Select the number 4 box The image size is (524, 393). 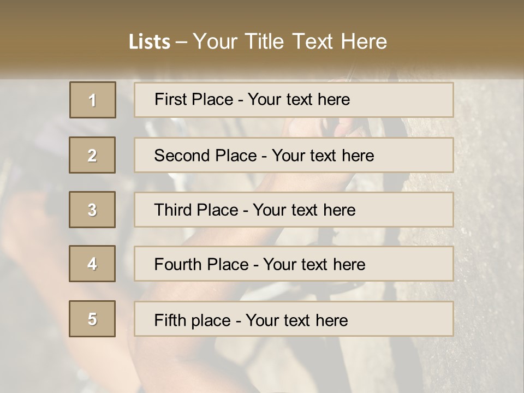(92, 264)
